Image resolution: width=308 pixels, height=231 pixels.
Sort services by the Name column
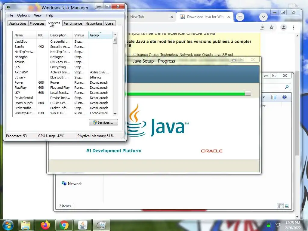25,35
